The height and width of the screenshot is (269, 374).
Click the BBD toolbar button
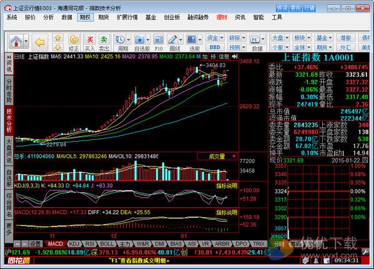[215, 47]
